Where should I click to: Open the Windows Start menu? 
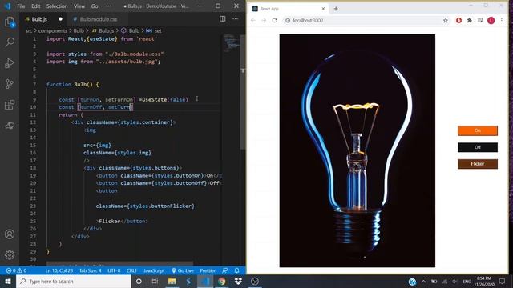click(8, 281)
